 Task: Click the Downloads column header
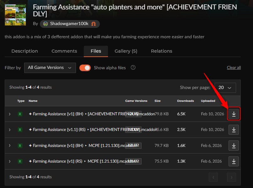point(186,101)
